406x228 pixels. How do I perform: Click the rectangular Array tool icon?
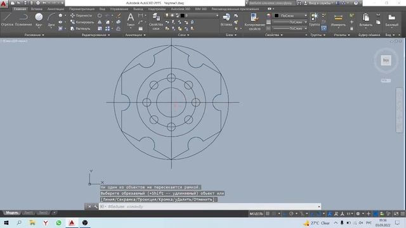(107, 28)
